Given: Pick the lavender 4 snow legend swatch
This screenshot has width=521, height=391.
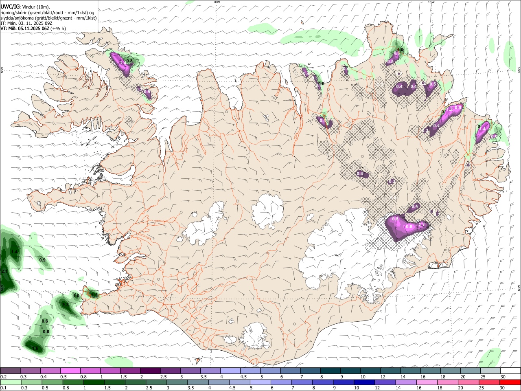Looking at the screenshot, I should click(231, 371).
